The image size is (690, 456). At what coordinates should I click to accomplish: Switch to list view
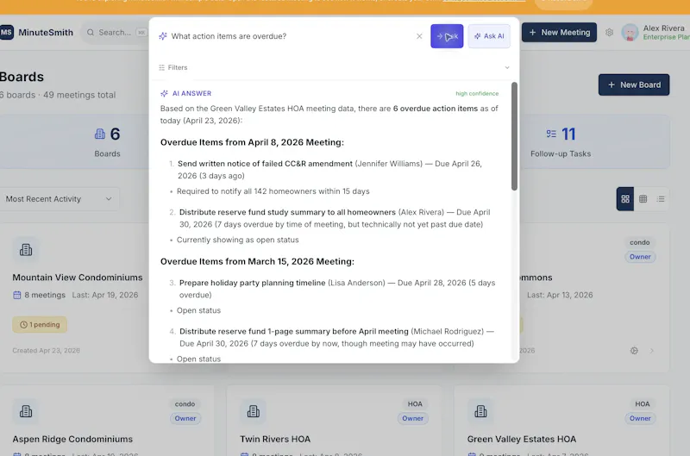tap(661, 199)
